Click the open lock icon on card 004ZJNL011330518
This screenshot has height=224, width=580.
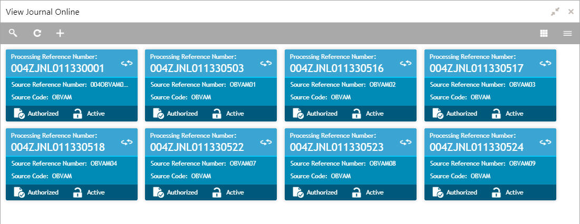(x=78, y=192)
